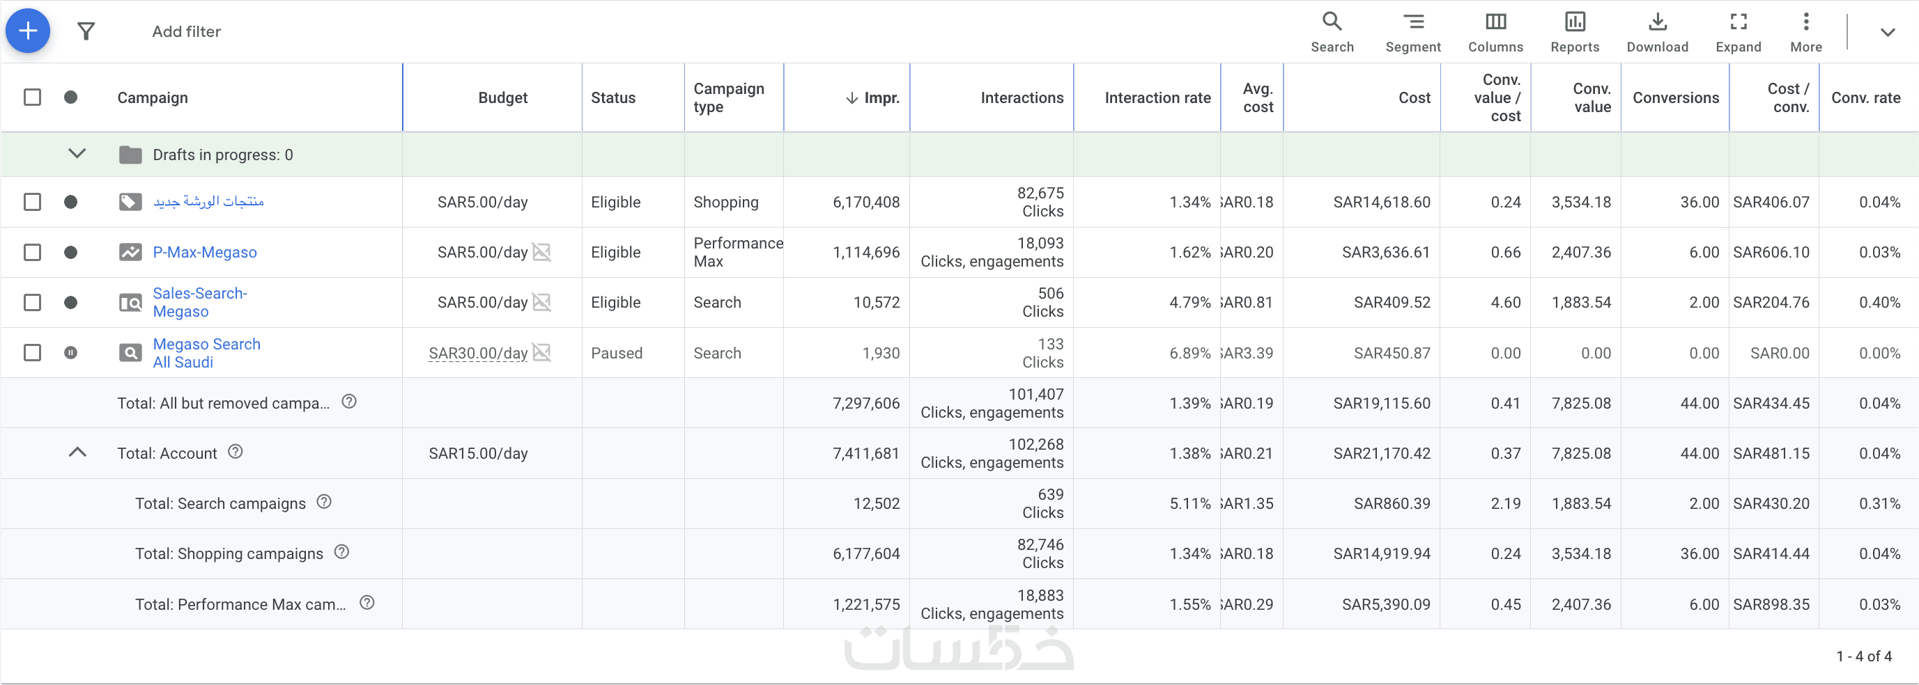1919x685 pixels.
Task: Select all campaigns with header checkbox
Action: coord(32,97)
